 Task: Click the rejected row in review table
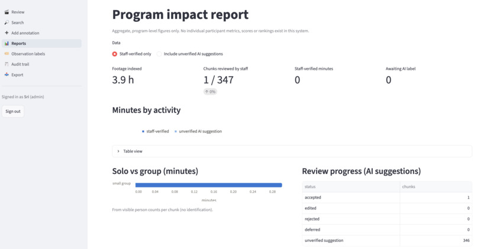pyautogui.click(x=387, y=219)
